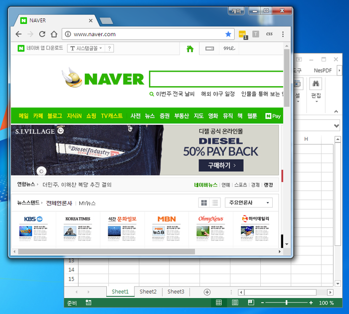Open 블로그 in Naver green menu
Screen dimensions: 349x314
coord(55,116)
